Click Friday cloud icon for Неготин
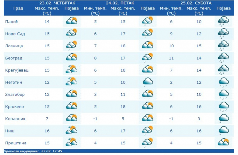 (x=148, y=82)
